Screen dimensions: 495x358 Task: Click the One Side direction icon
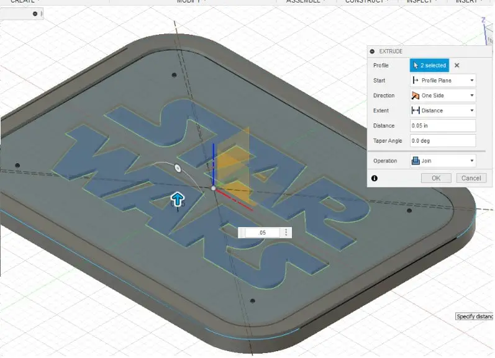point(416,96)
